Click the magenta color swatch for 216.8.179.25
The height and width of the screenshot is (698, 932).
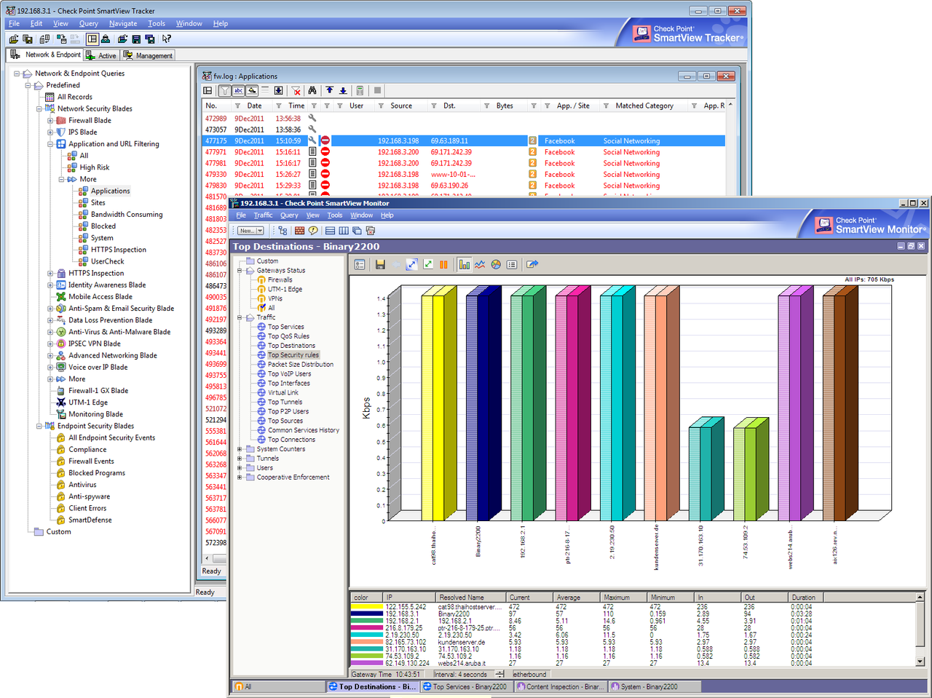click(366, 627)
